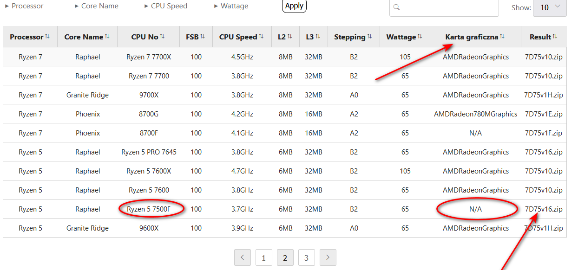Click the Apply button

(x=294, y=6)
